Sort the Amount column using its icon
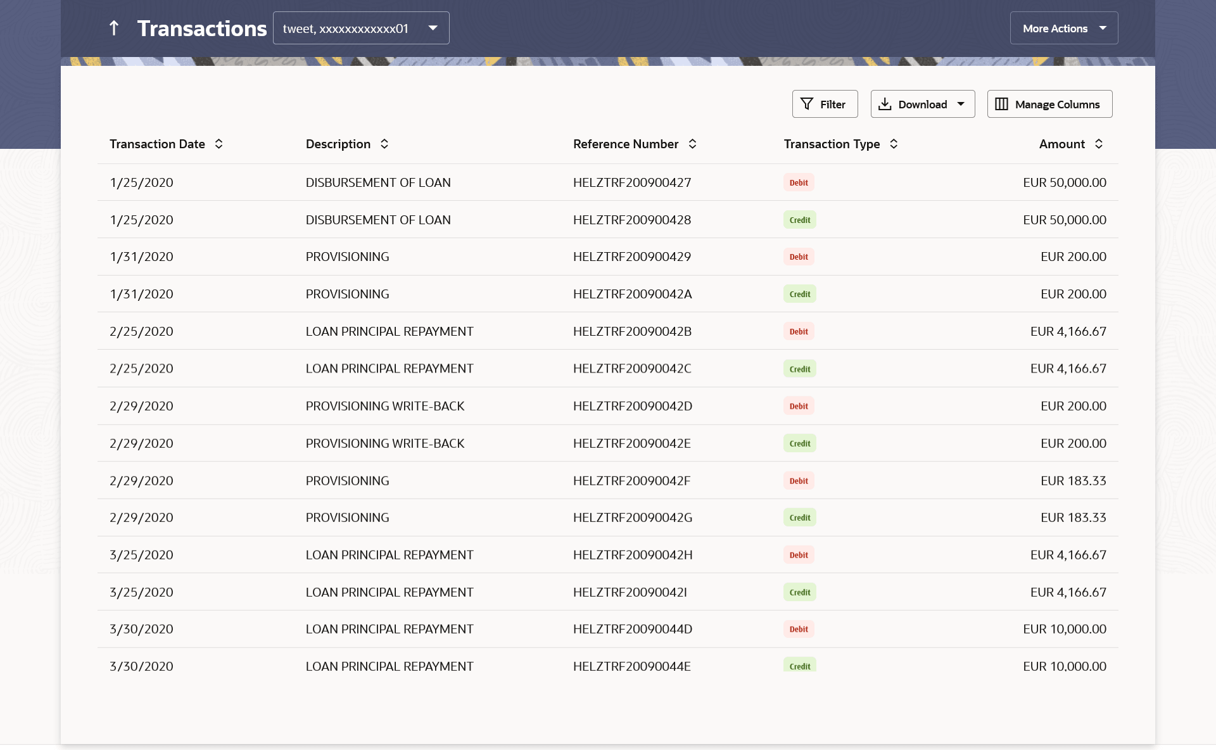Image resolution: width=1216 pixels, height=750 pixels. click(1099, 144)
